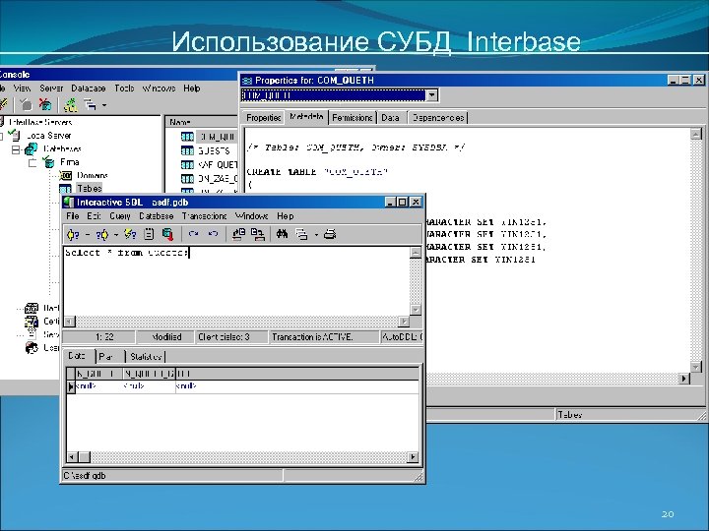
Task: Switch to the Data tab in Properties window
Action: pyautogui.click(x=390, y=118)
